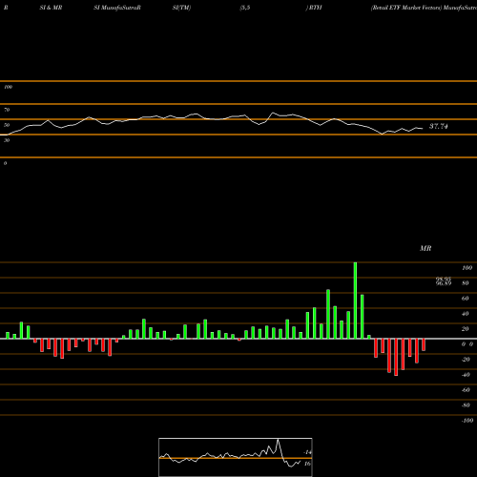Click the SI & MR header text
Viewport: 477px width, 477px height.
click(x=51, y=8)
